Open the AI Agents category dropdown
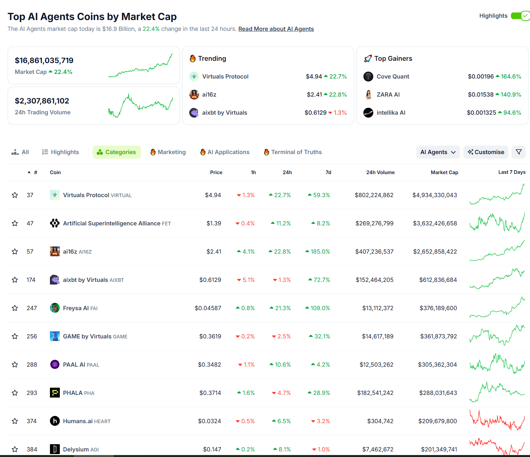The image size is (530, 457). click(x=438, y=152)
